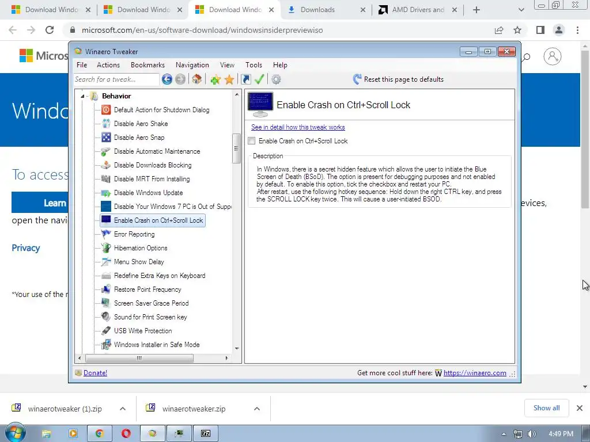Open Chrome side panel icon
590x442 pixels.
coord(540,30)
